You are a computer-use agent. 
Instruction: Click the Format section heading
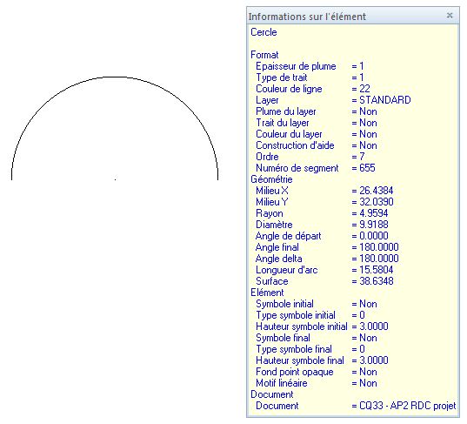264,55
